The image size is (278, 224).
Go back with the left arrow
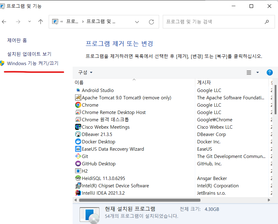[4, 22]
